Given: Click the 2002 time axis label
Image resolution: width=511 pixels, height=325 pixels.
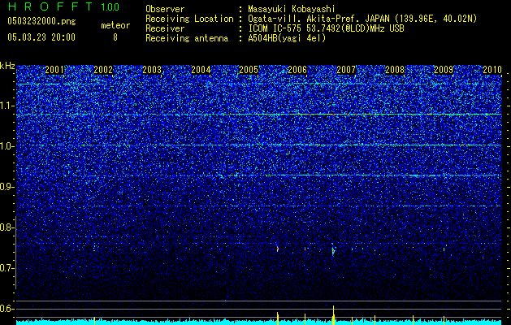Looking at the screenshot, I should click(x=103, y=69).
